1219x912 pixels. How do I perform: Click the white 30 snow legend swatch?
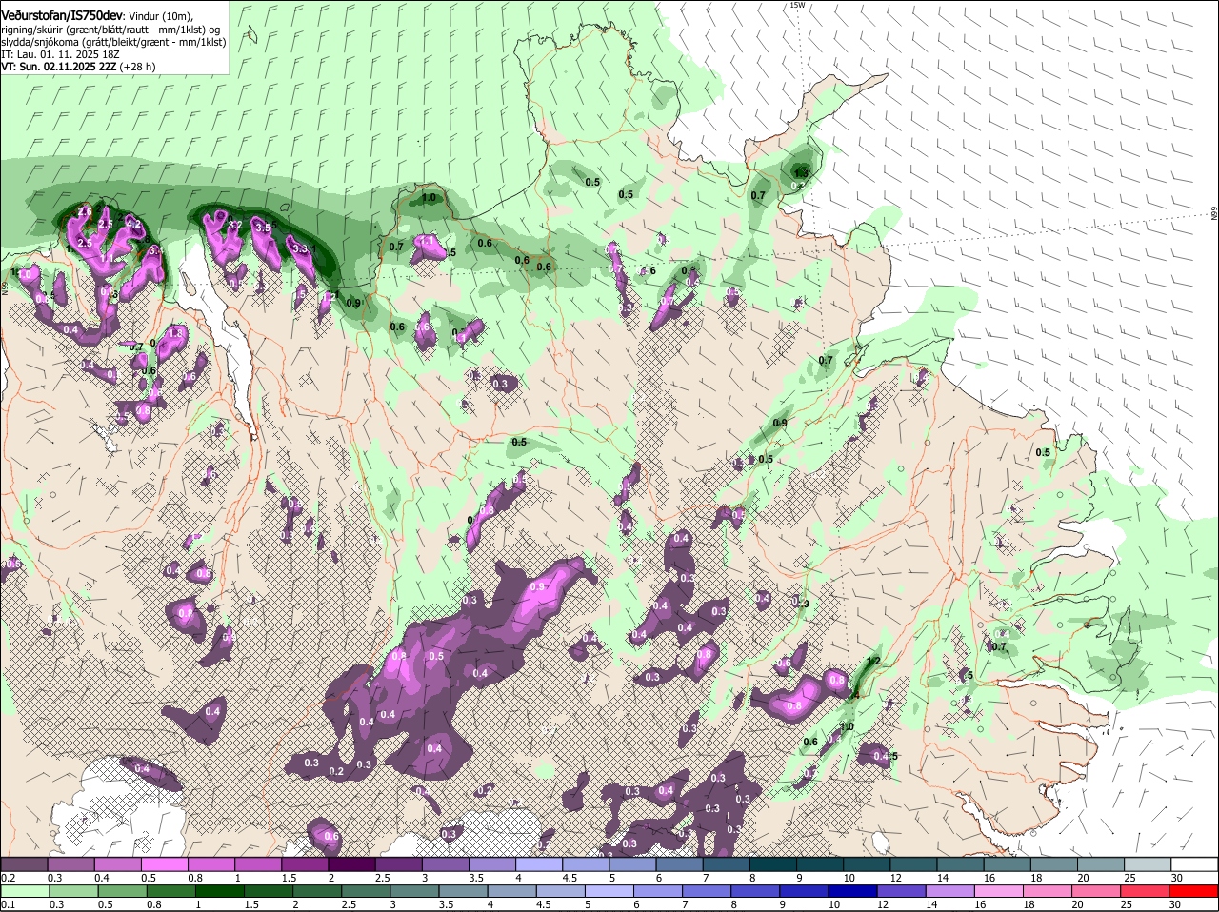[x=1194, y=863]
